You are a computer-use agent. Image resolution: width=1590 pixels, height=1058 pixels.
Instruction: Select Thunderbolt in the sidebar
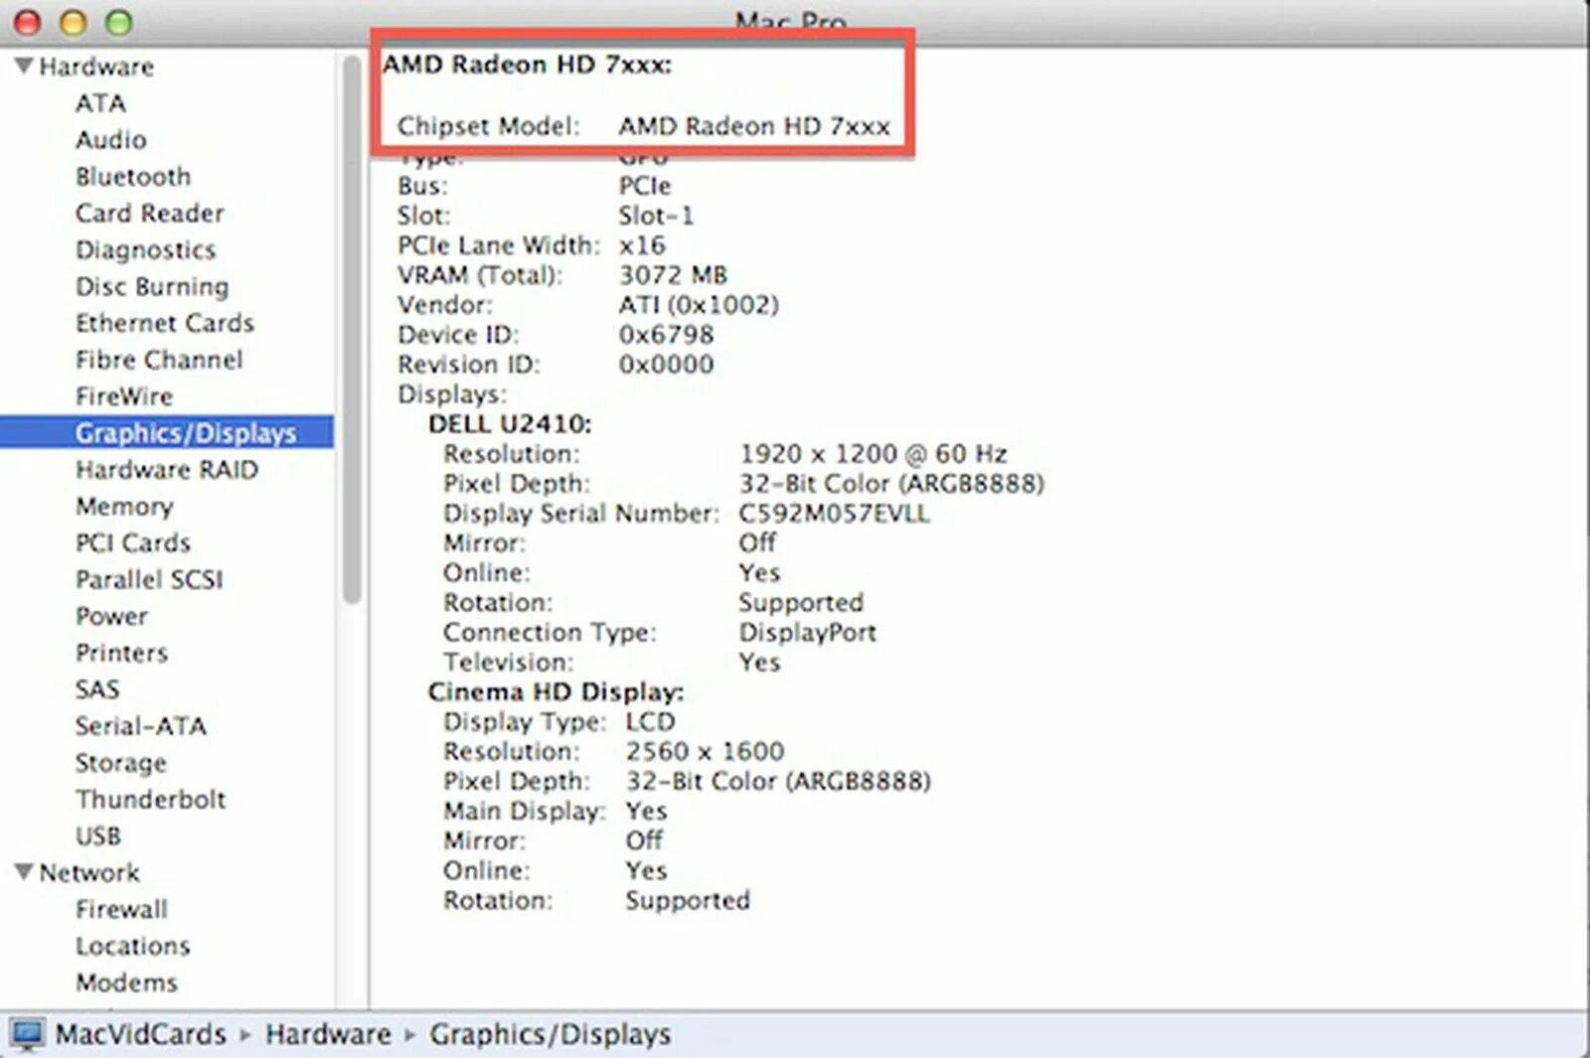click(151, 800)
